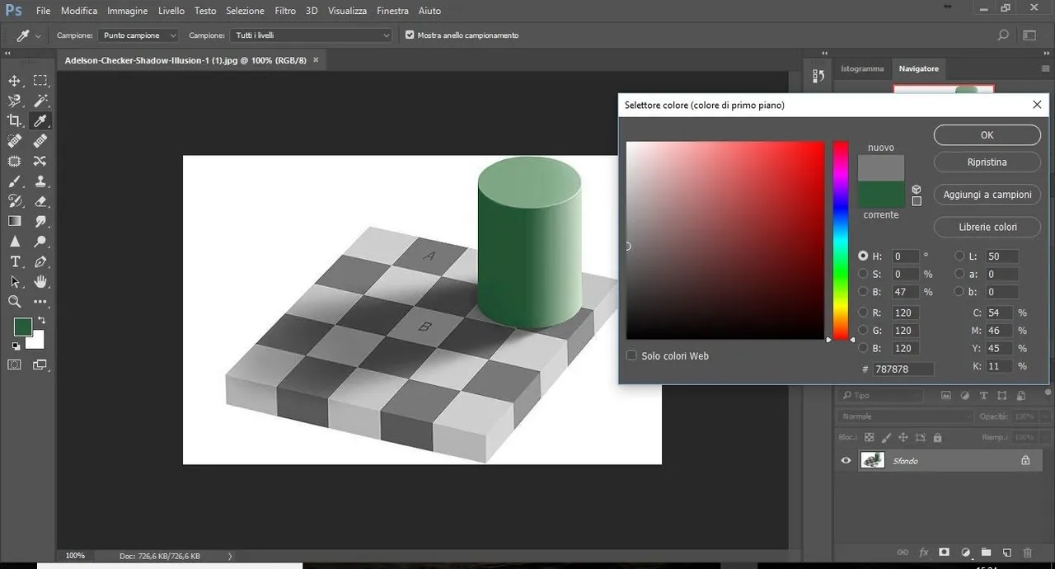Screen dimensions: 1055x569
Task: Select the R red radio button
Action: (x=863, y=313)
